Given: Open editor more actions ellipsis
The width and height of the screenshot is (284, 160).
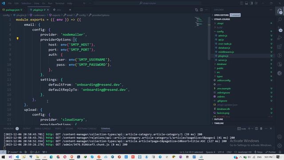Looking at the screenshot, I should (x=206, y=10).
